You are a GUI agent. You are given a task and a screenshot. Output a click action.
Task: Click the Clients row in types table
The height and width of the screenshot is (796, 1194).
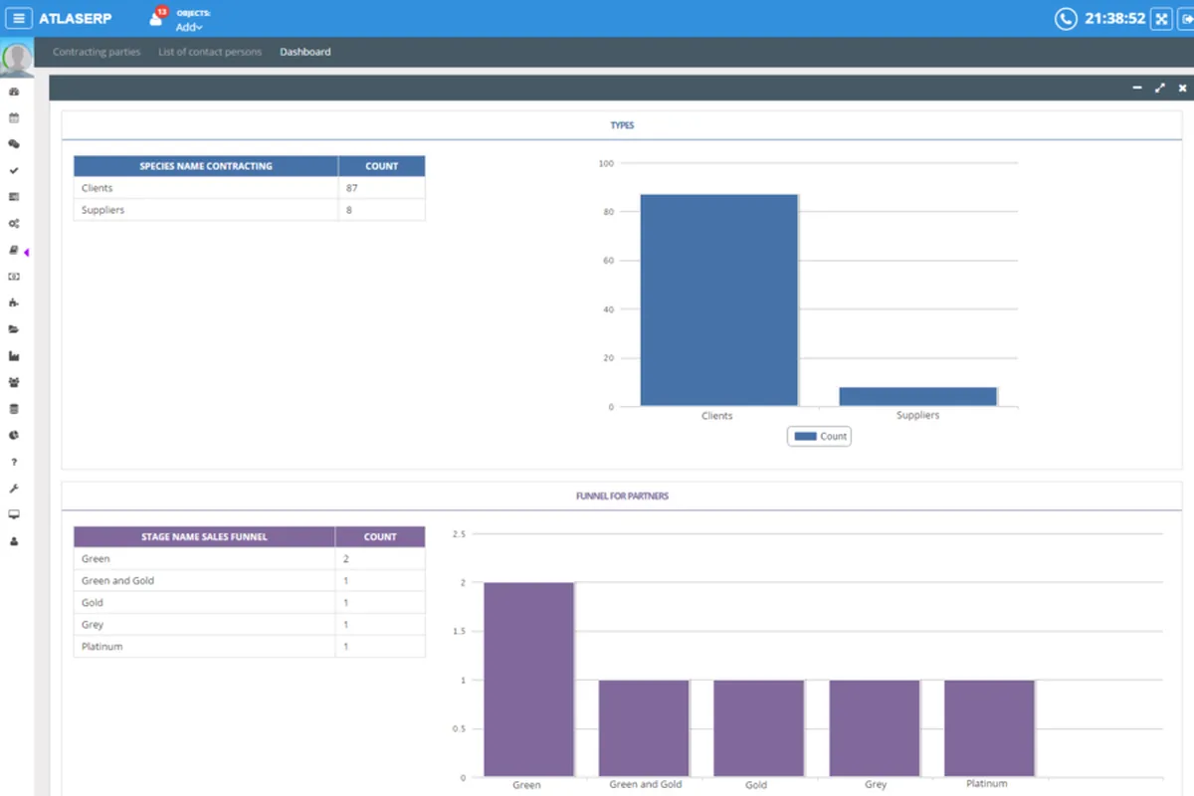point(206,188)
